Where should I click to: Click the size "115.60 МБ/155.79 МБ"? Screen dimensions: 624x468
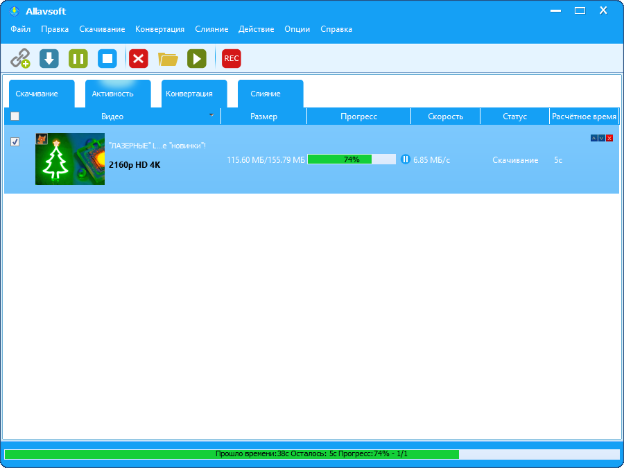click(266, 160)
